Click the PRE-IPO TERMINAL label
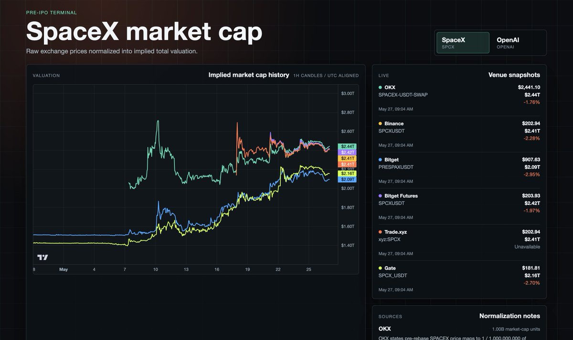573x340 pixels. click(51, 12)
